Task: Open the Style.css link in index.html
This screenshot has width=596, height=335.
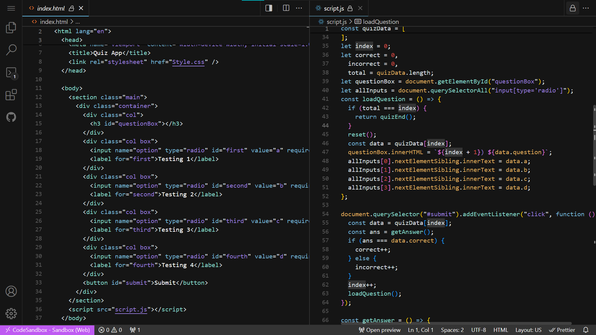Action: [188, 62]
